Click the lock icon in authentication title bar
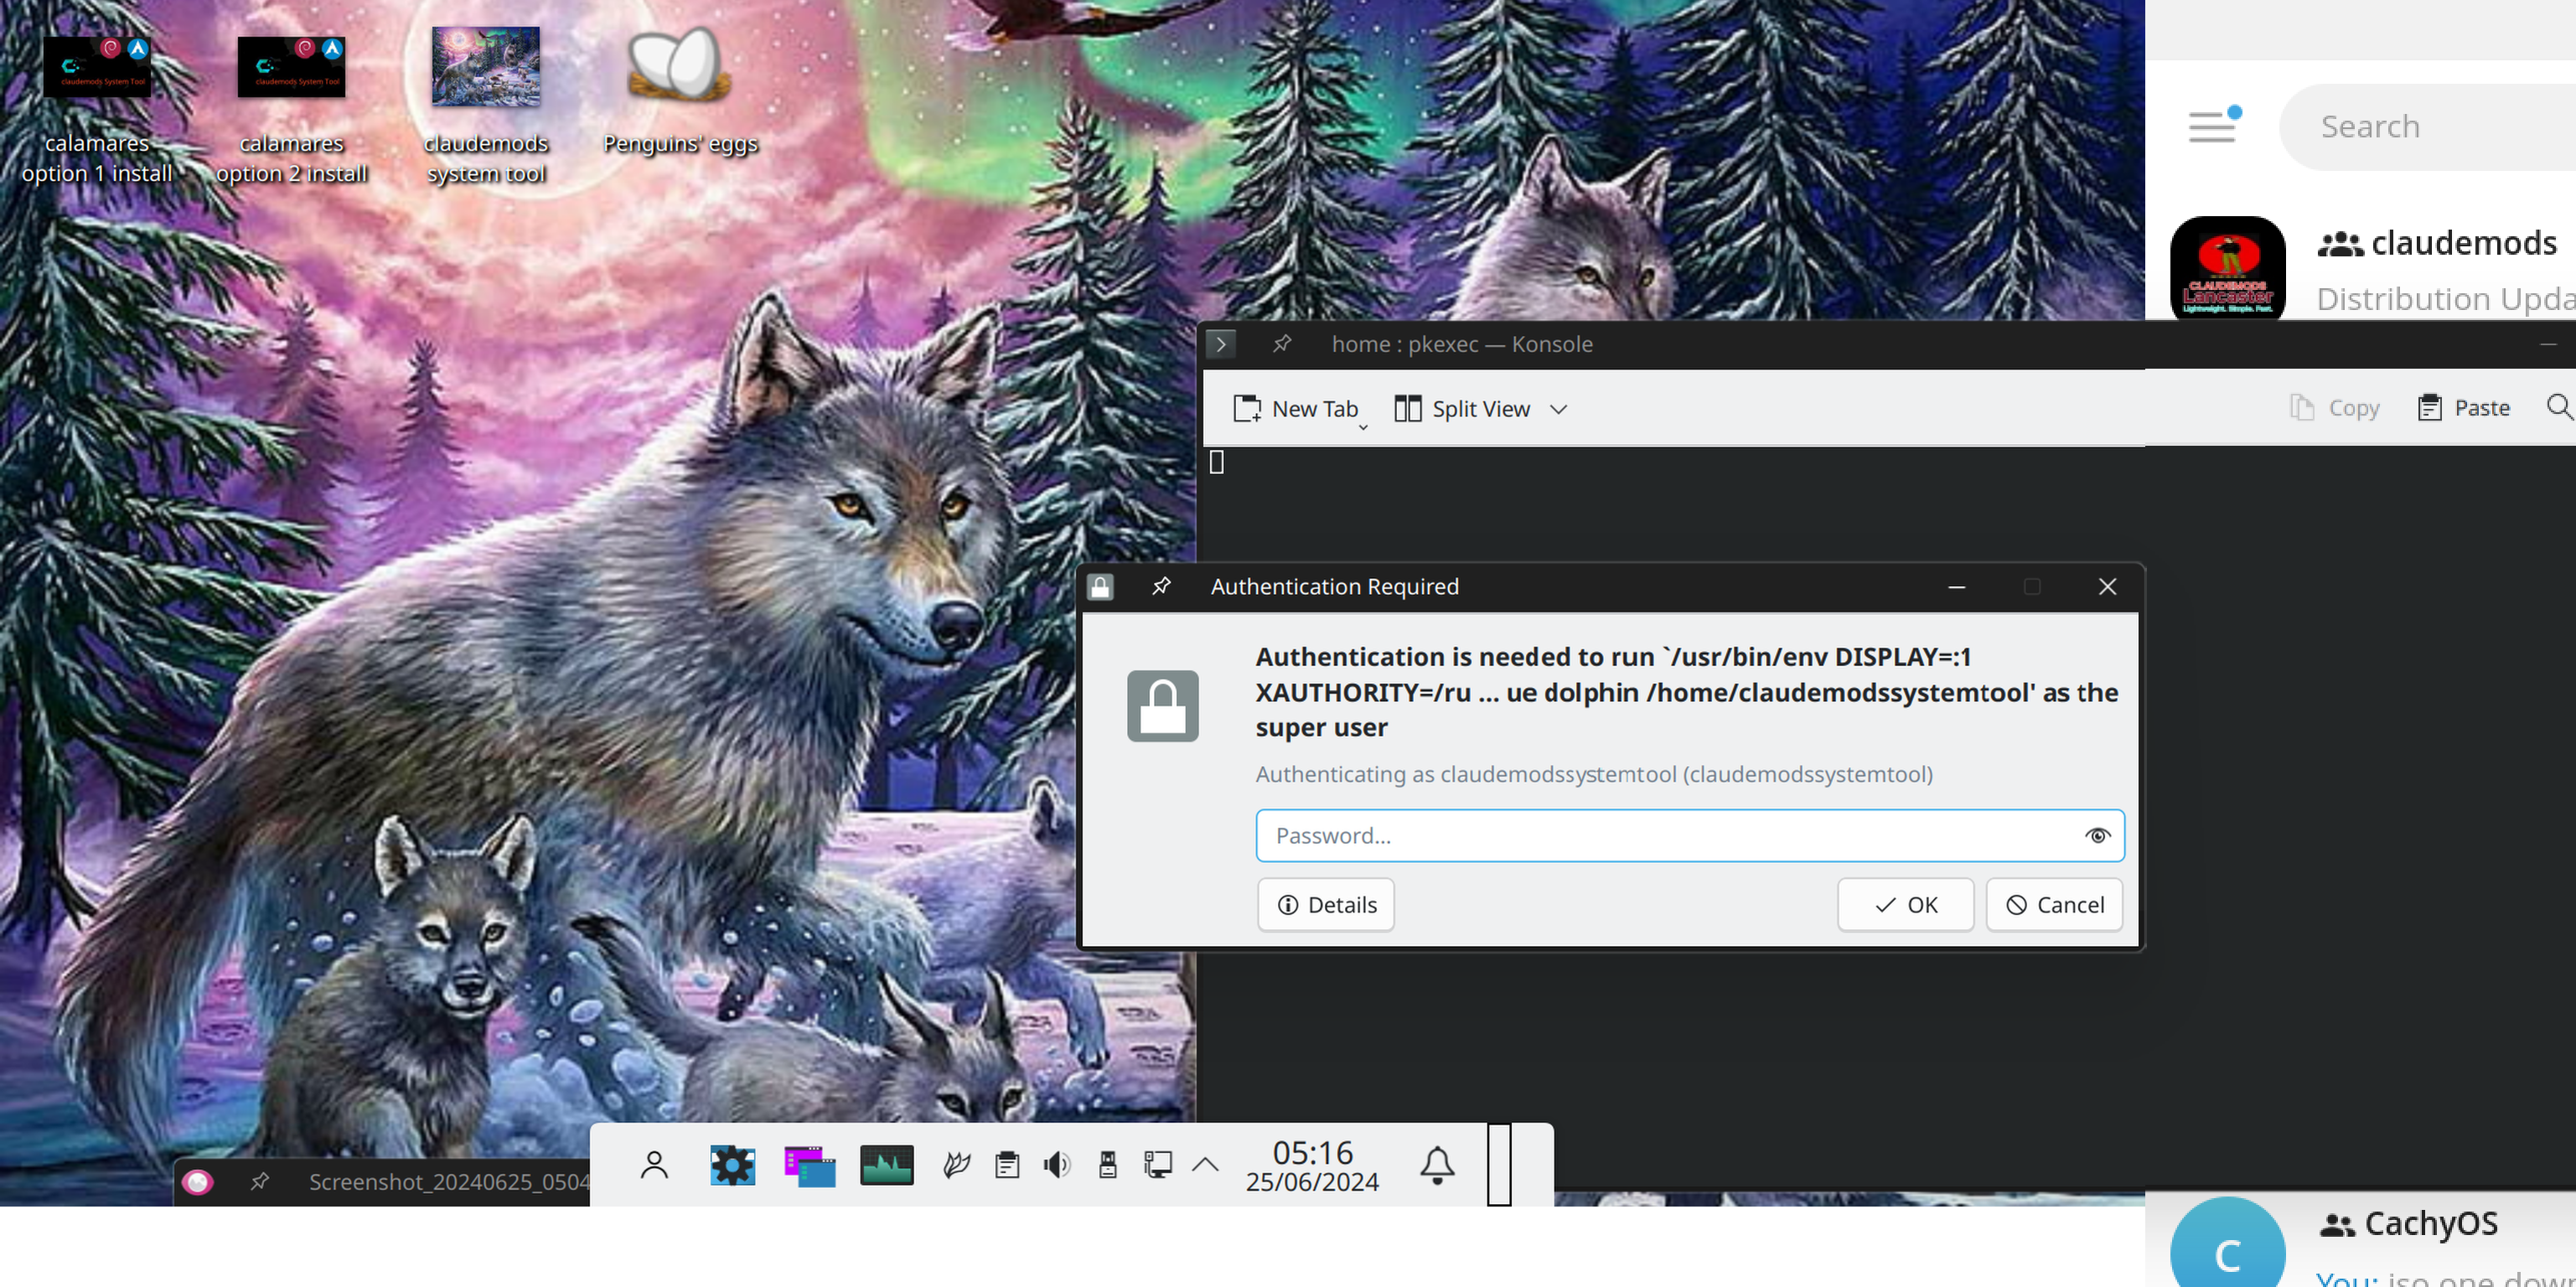 [1100, 587]
